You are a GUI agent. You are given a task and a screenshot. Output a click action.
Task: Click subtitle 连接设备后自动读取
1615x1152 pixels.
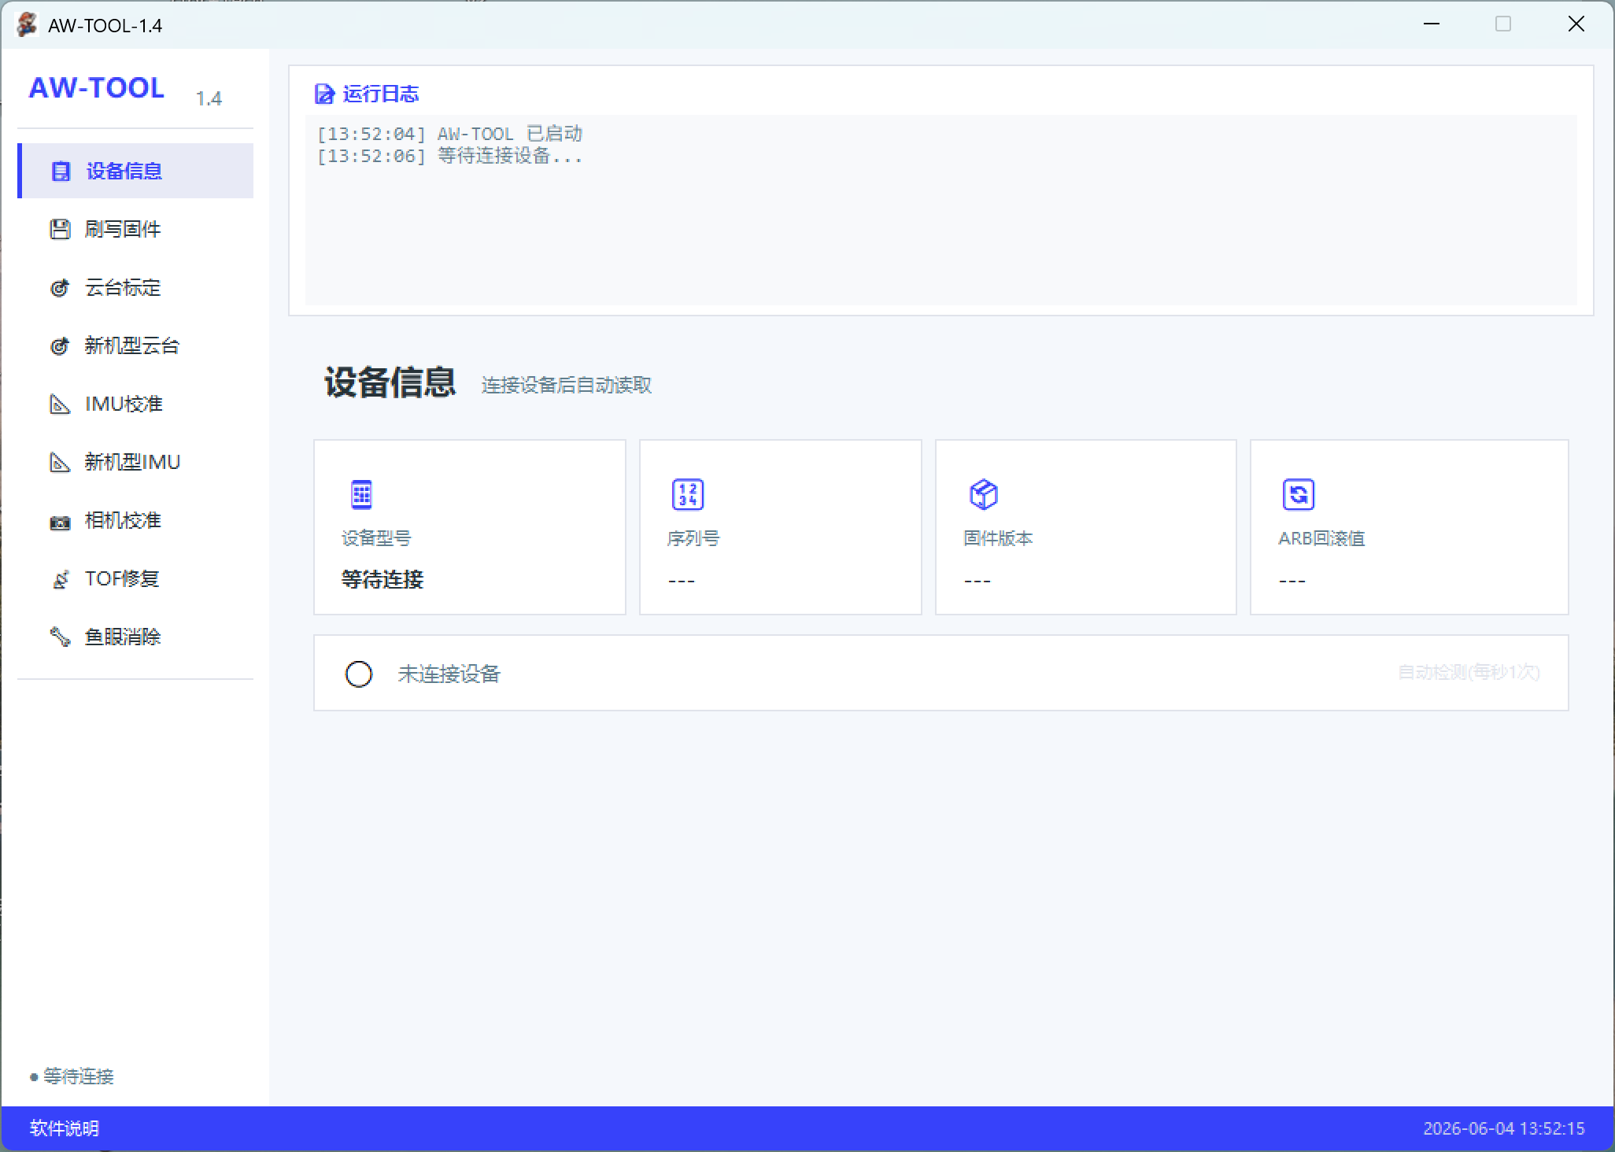click(x=567, y=385)
